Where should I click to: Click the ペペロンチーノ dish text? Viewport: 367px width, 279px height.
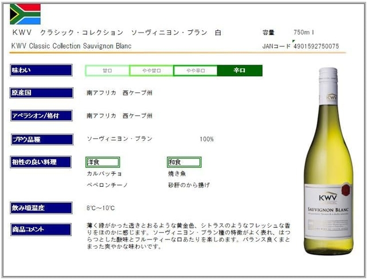coord(107,185)
